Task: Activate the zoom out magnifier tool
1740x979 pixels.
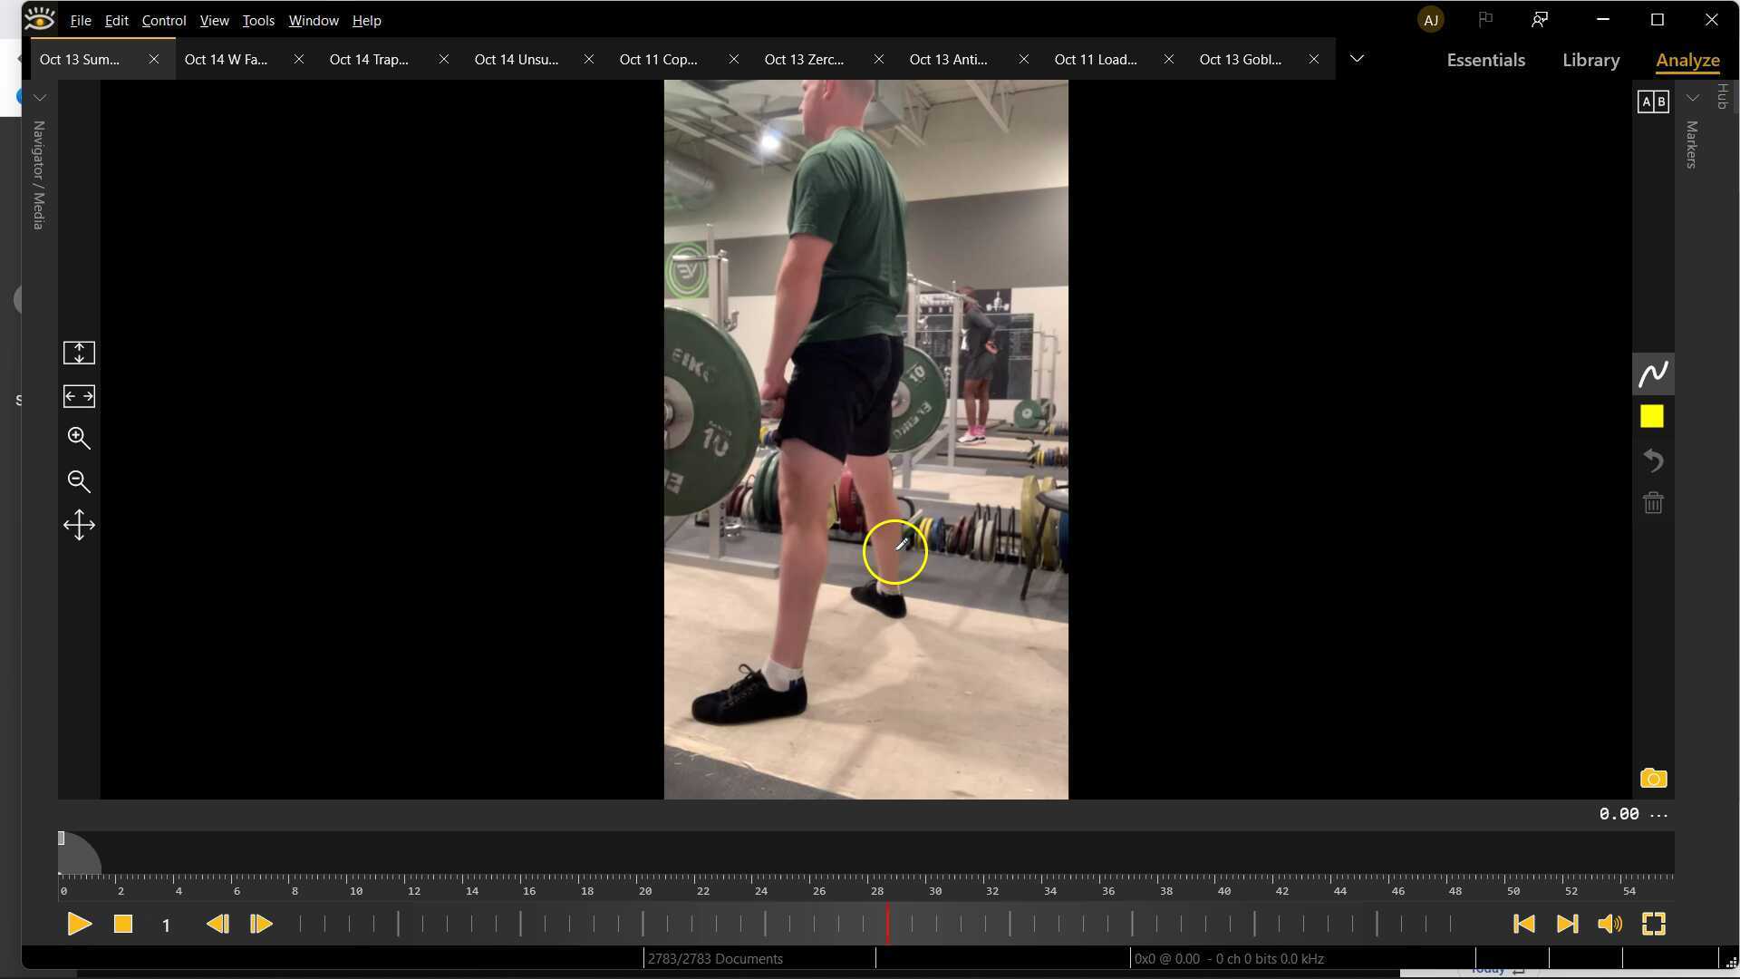Action: coord(79,480)
